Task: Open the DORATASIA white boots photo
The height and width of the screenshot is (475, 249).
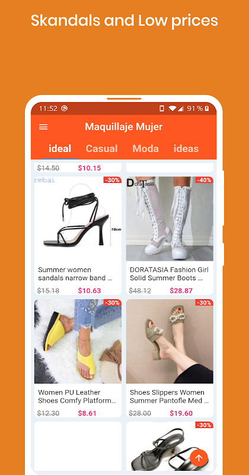Action: pyautogui.click(x=170, y=219)
